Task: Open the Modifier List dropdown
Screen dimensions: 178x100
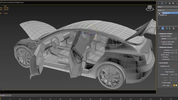Action: pos(167,10)
